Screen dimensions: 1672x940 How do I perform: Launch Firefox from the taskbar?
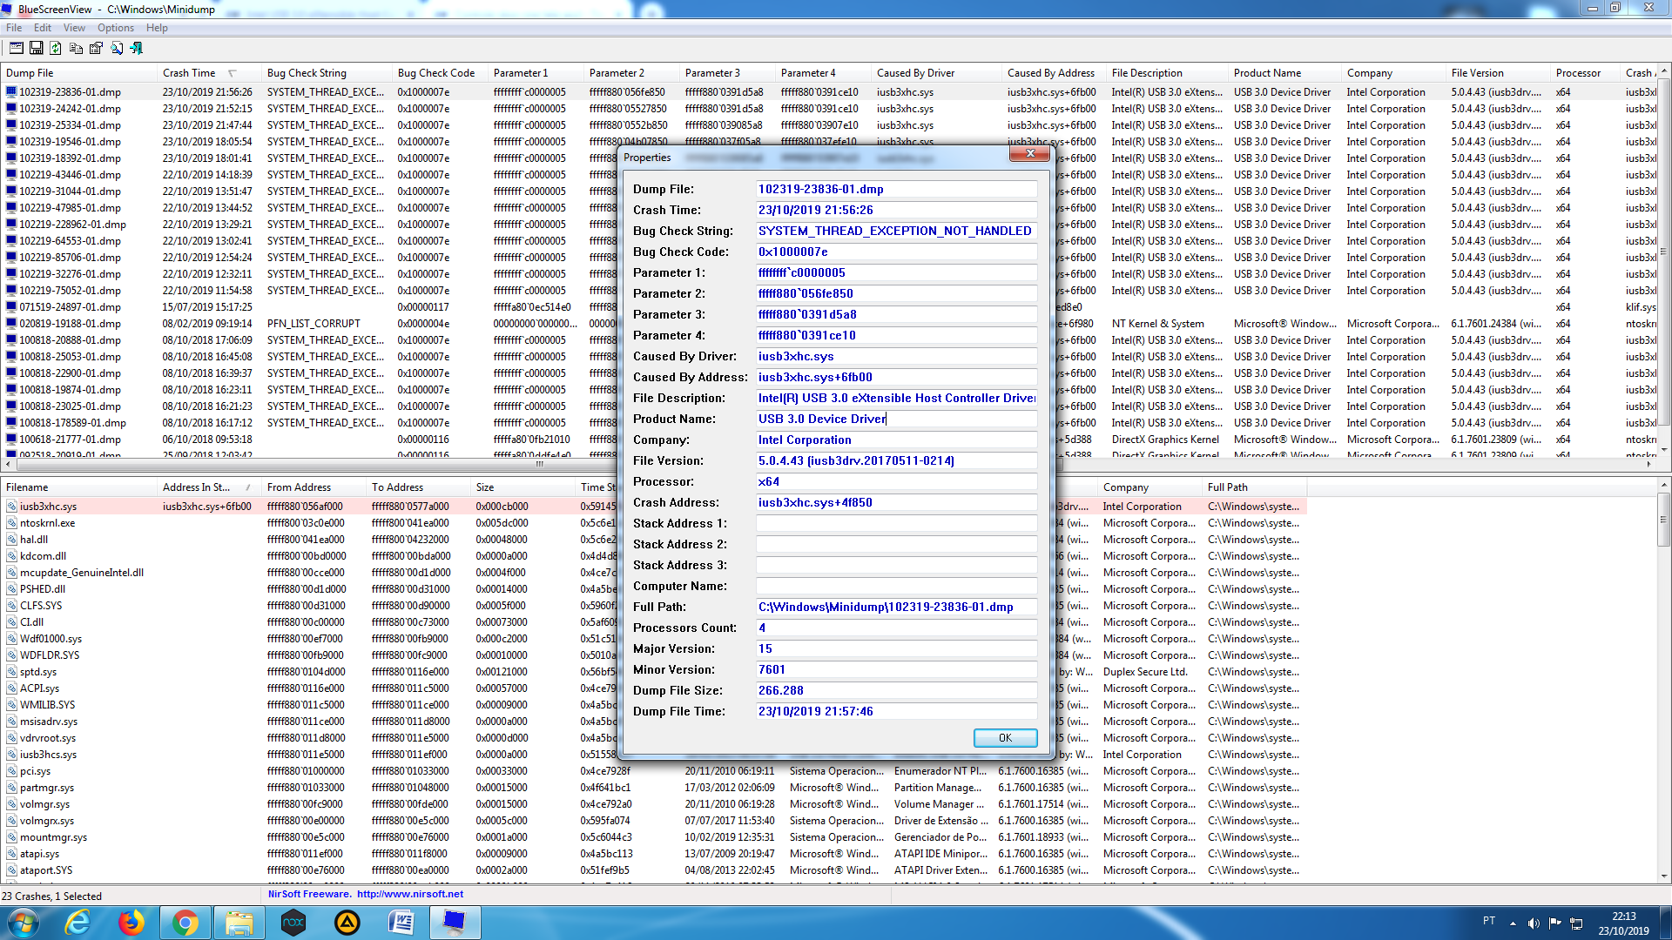pyautogui.click(x=131, y=923)
